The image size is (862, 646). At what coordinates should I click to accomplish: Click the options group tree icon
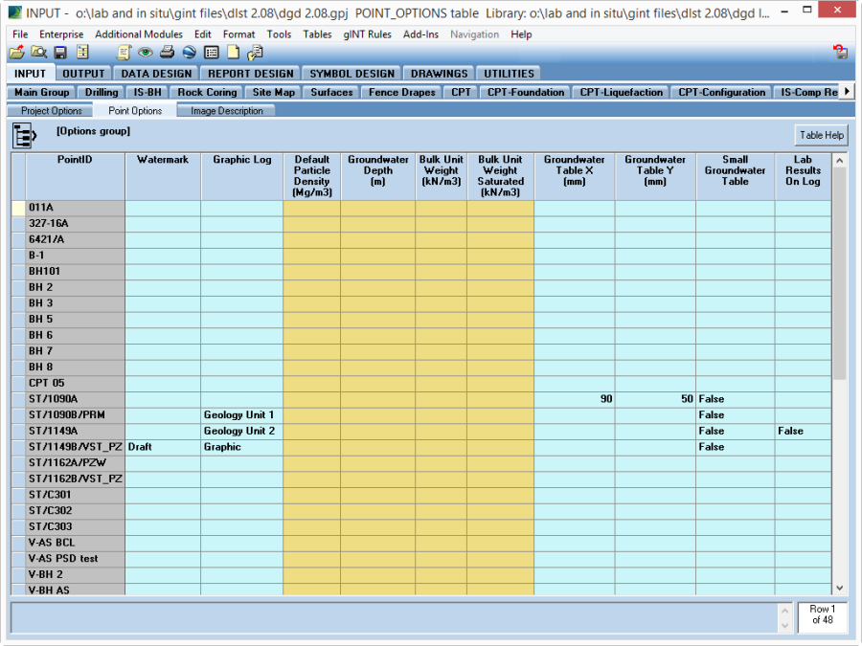click(24, 135)
